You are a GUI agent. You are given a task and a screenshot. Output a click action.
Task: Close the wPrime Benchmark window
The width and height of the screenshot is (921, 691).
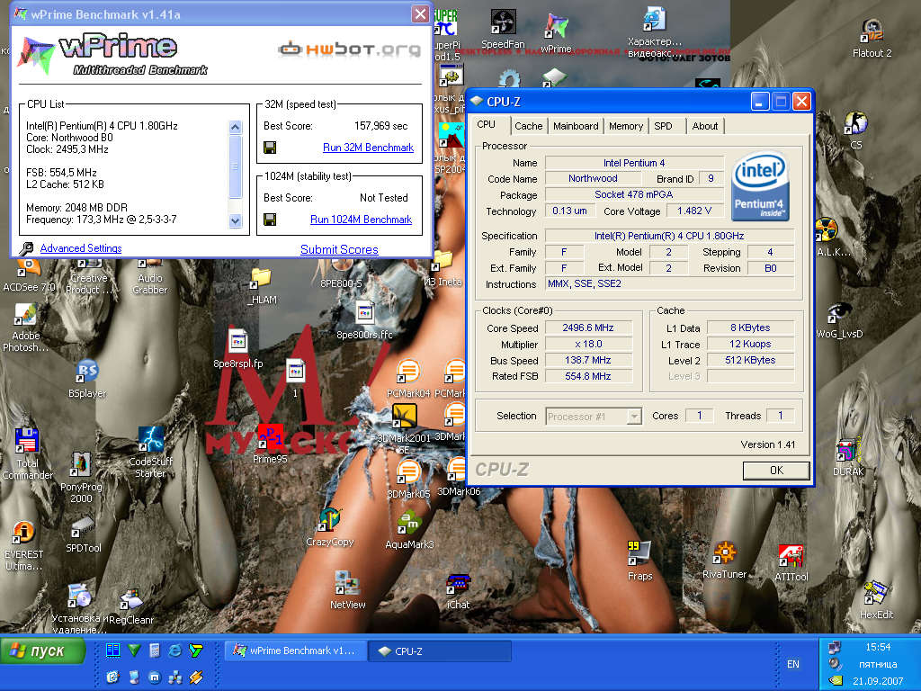[420, 13]
